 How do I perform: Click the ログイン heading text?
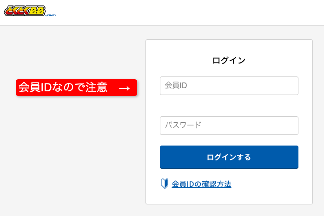(229, 61)
